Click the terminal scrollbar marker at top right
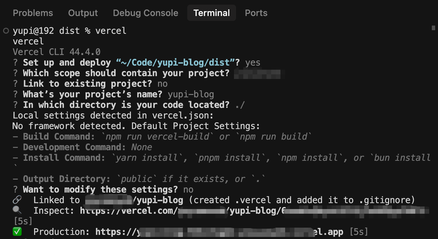Image resolution: width=438 pixels, height=239 pixels. click(433, 28)
